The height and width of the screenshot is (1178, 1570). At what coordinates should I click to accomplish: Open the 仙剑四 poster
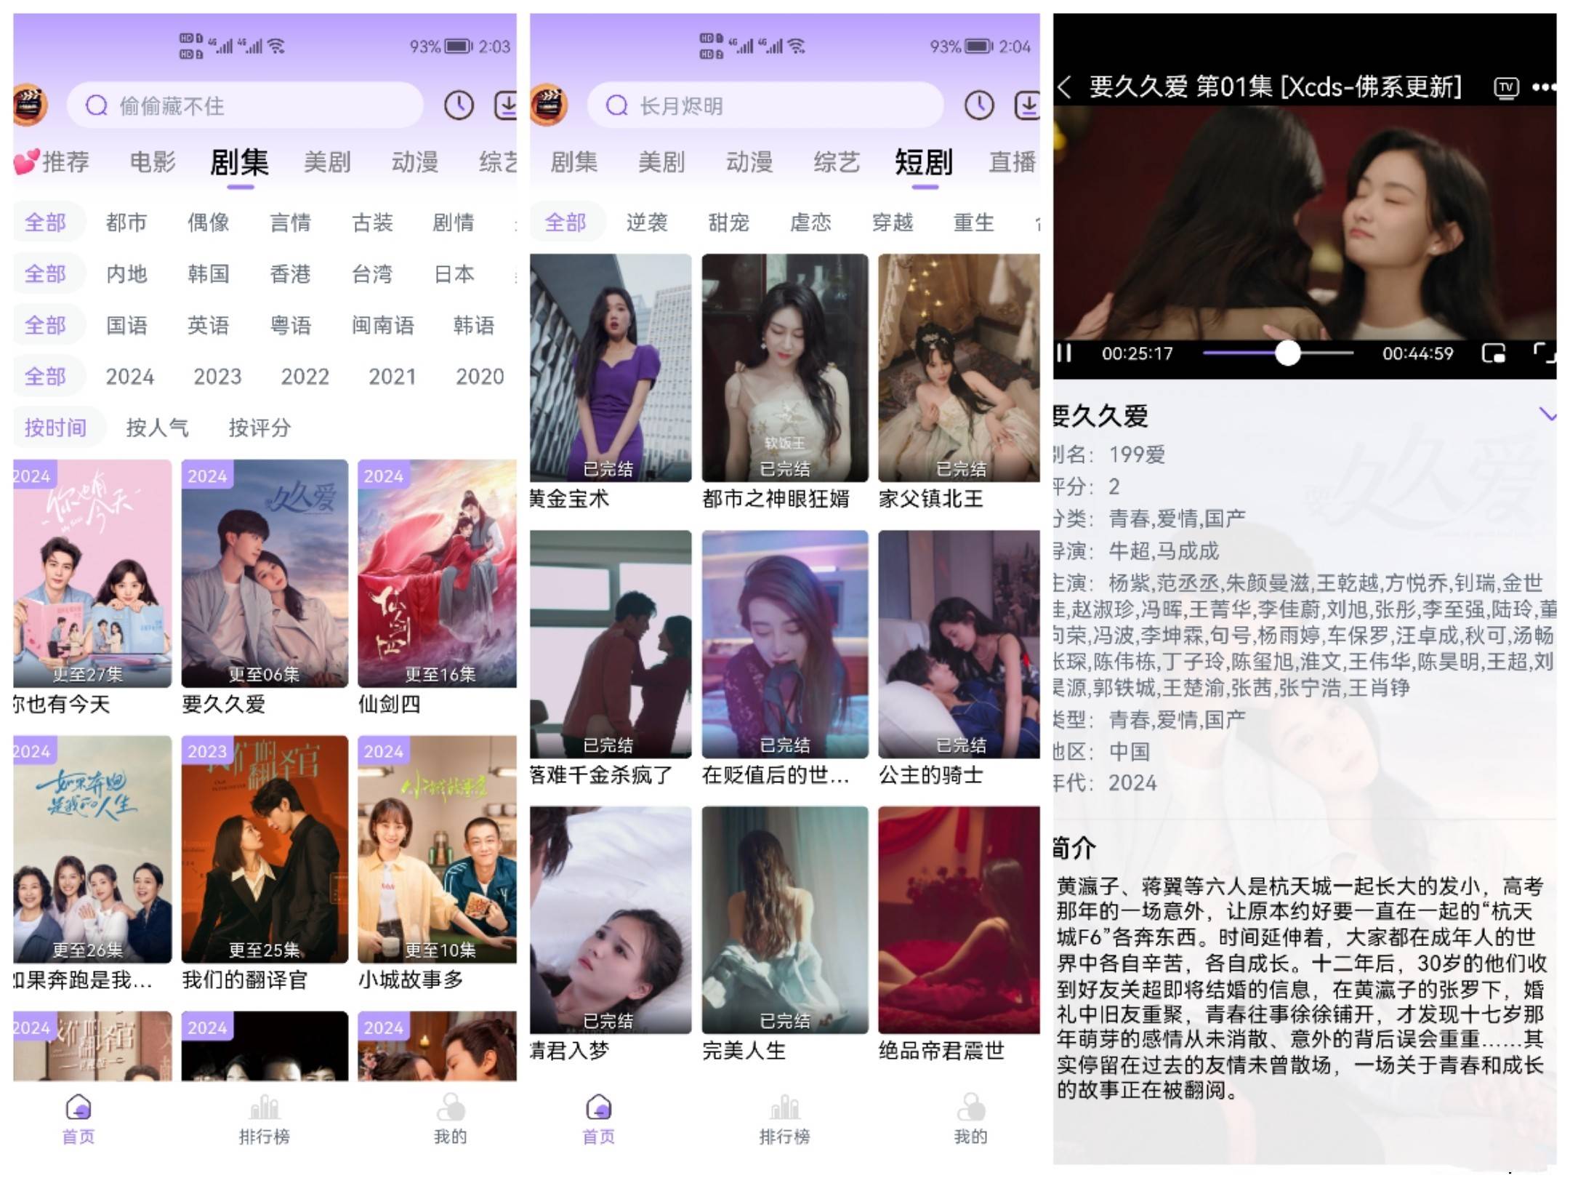[437, 573]
